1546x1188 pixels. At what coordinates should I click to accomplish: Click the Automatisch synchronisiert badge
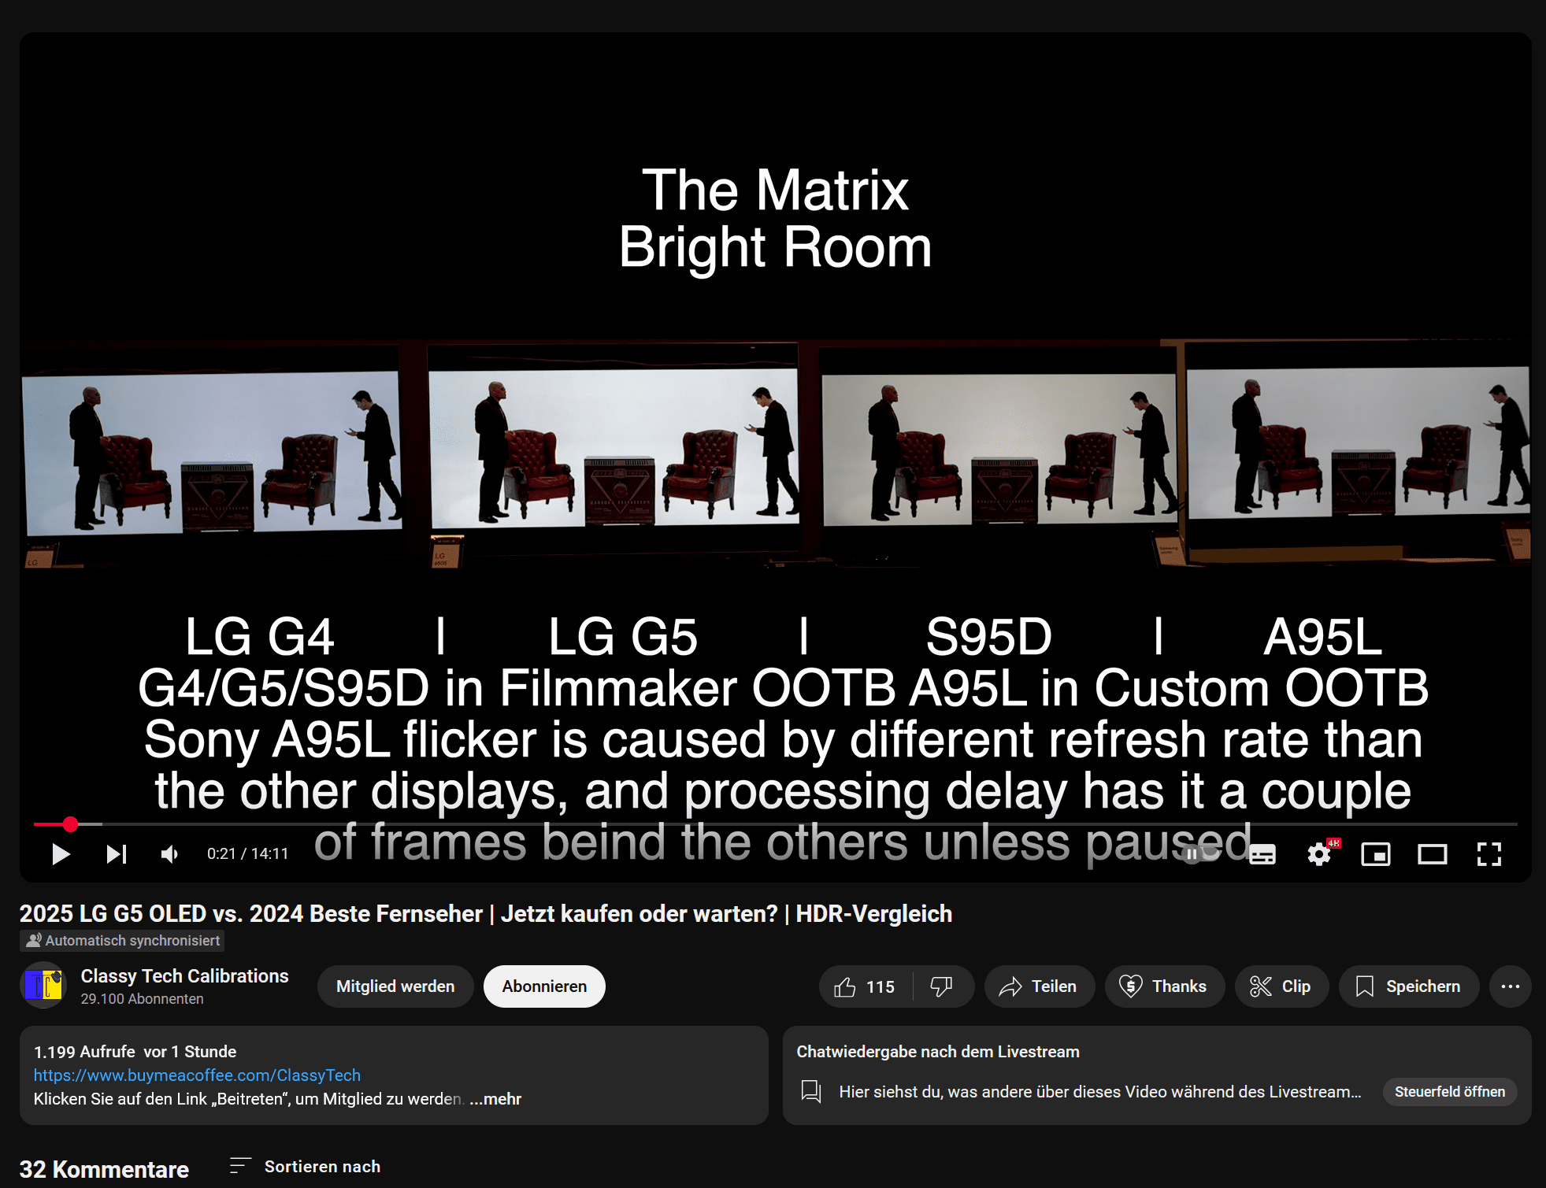pyautogui.click(x=123, y=941)
